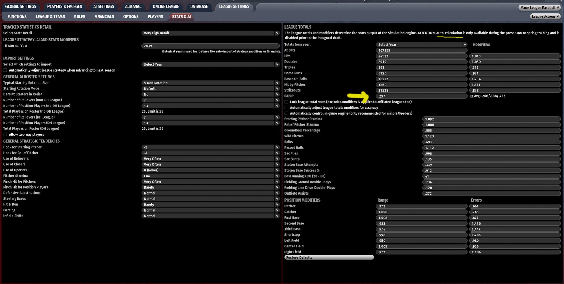This screenshot has height=284, width=564.
Task: Enable automatically adjust league strategy checkbox
Action: 5,70
